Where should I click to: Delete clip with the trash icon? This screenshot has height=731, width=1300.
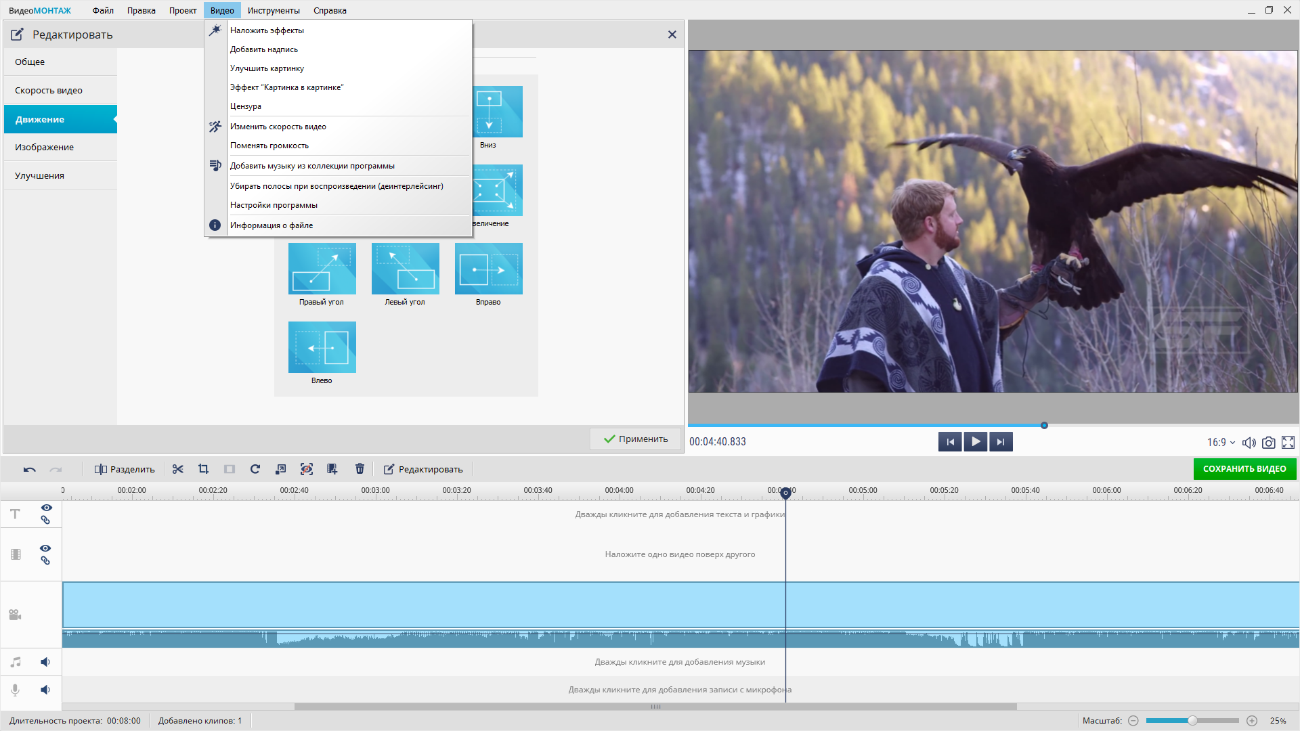click(x=360, y=469)
